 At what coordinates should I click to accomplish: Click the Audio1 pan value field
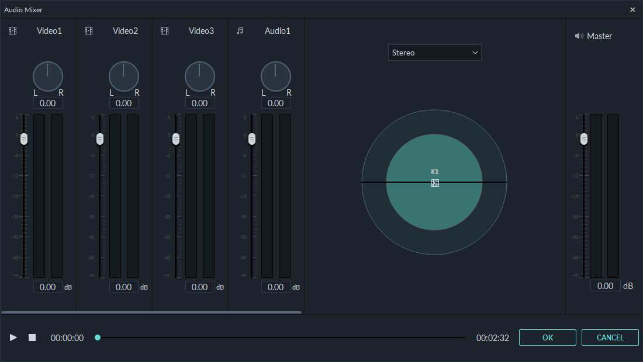click(x=276, y=103)
